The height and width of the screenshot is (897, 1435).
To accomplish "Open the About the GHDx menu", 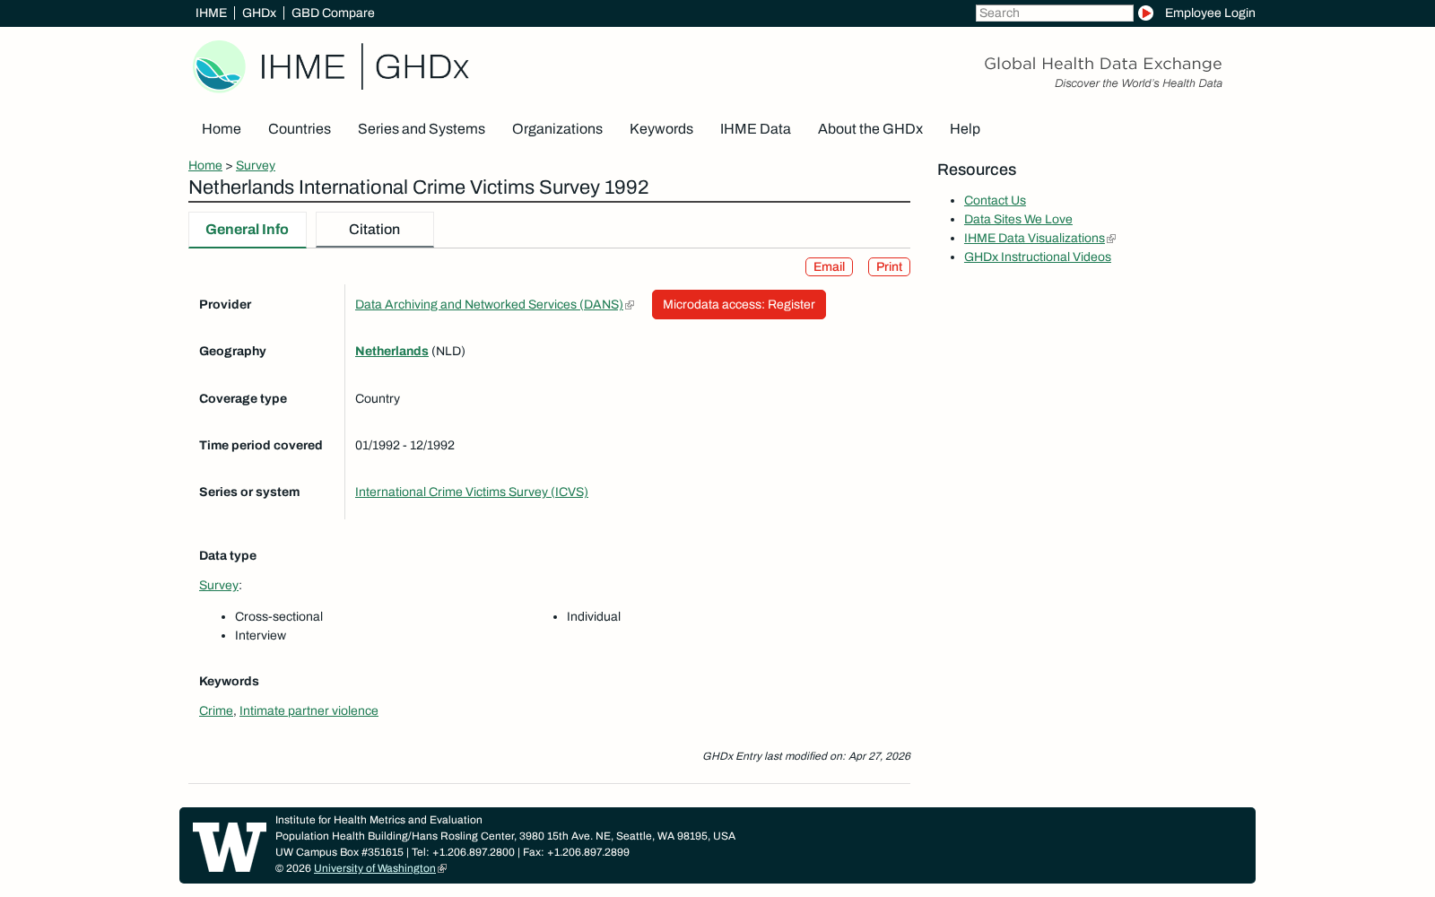I will pos(870,129).
